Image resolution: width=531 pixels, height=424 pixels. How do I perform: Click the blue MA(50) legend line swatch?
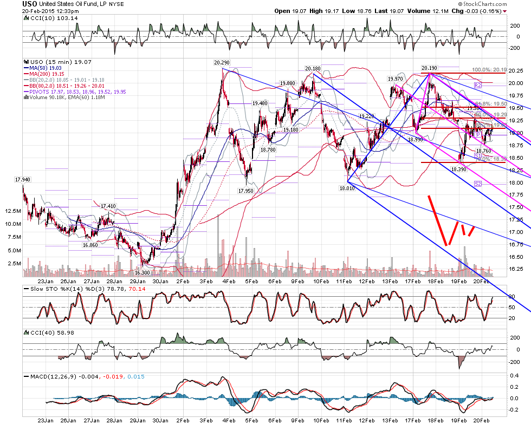26,68
